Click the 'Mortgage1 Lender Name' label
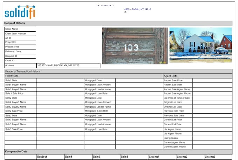Viewport: 238px width, 160px height. coord(98,89)
